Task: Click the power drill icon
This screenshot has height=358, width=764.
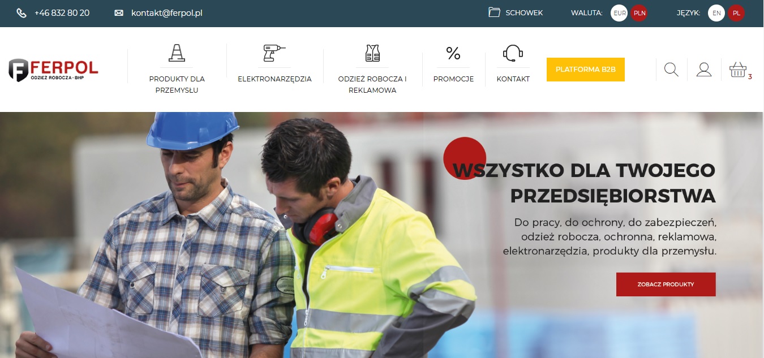Action: click(x=274, y=53)
